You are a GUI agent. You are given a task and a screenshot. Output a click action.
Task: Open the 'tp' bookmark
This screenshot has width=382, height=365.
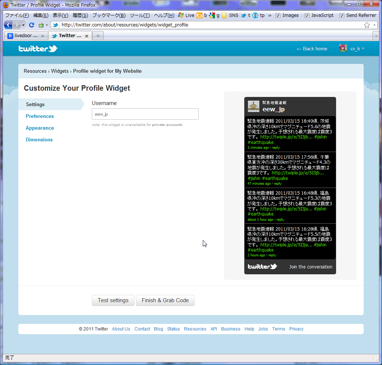(259, 15)
